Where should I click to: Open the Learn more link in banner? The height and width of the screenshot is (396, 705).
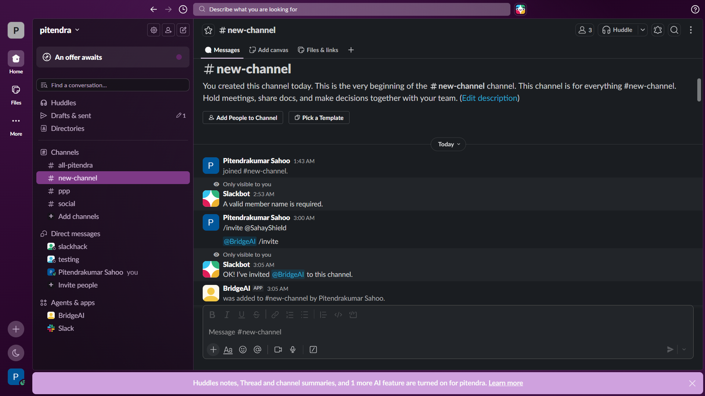click(506, 383)
